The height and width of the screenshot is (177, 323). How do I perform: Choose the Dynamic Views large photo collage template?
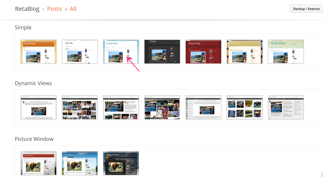pos(162,107)
